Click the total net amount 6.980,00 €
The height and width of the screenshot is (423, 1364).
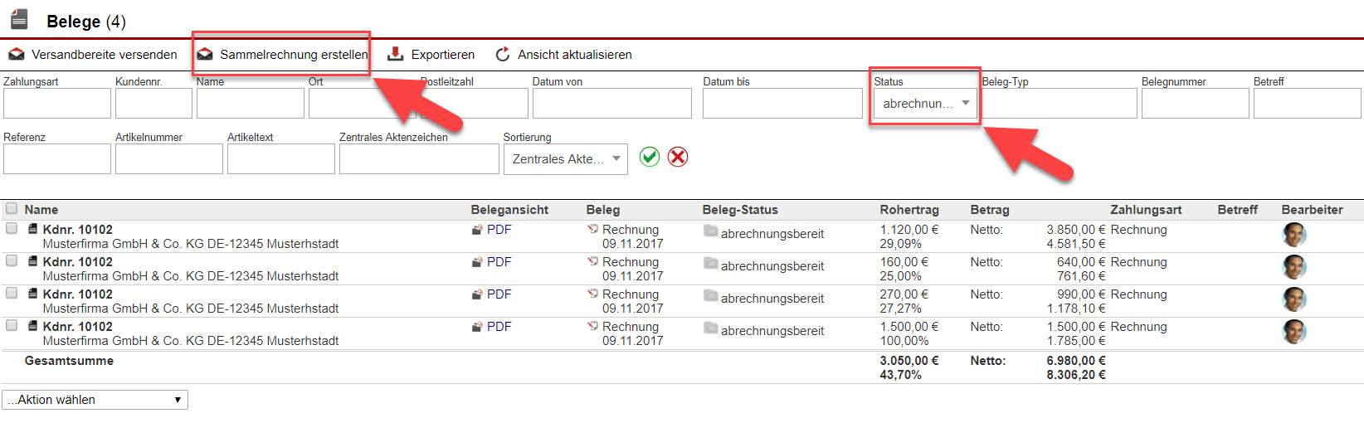click(1076, 361)
